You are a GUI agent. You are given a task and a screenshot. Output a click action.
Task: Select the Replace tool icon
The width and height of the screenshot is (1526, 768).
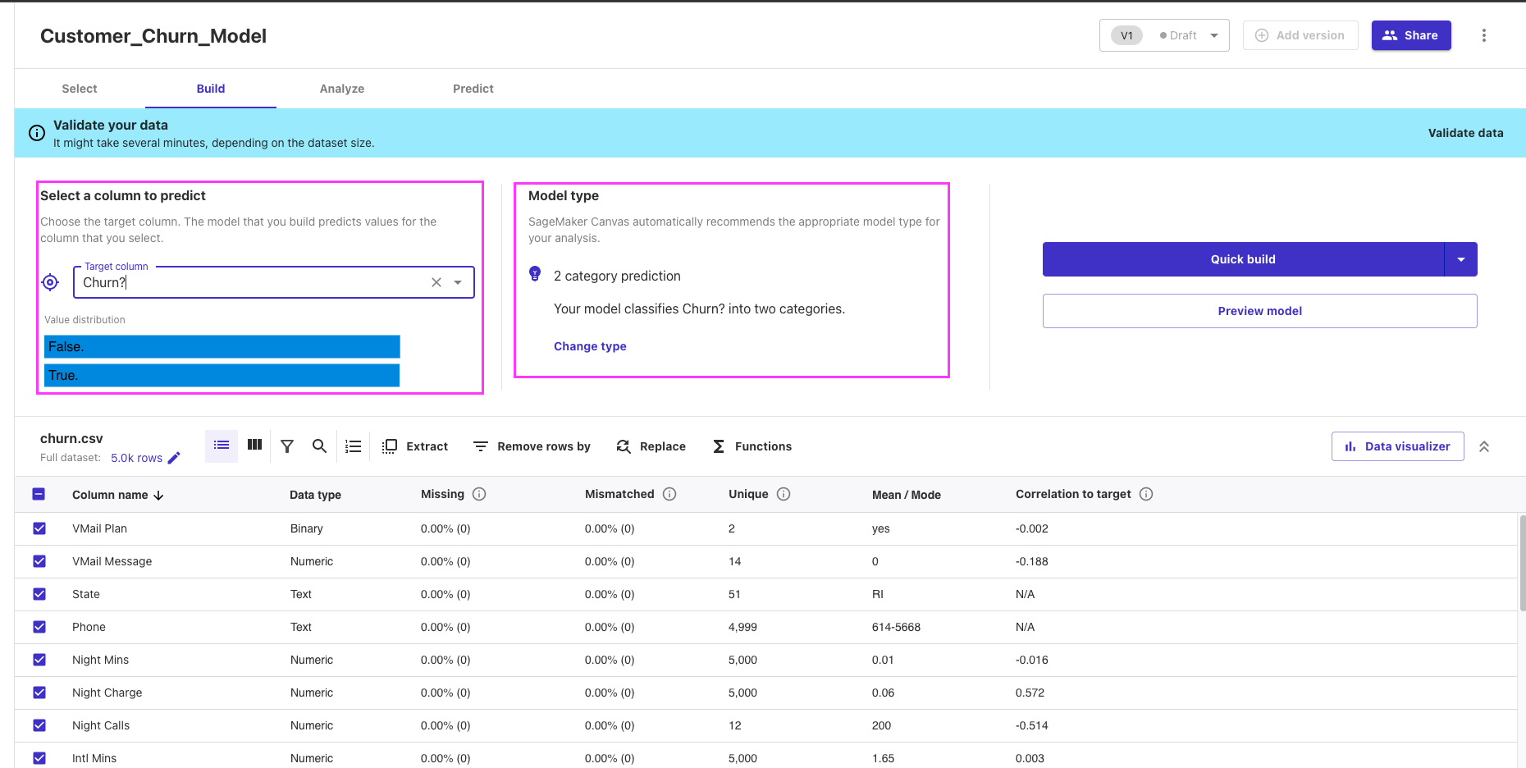[624, 446]
